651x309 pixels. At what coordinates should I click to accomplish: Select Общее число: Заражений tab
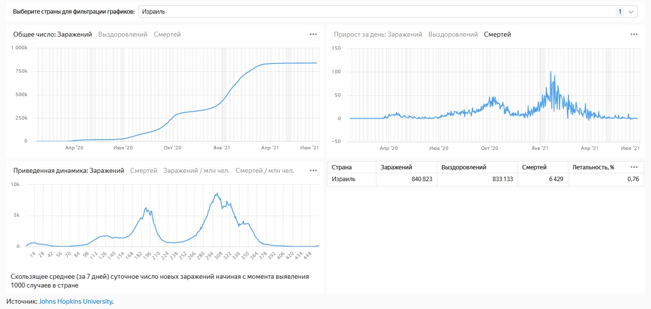(52, 35)
